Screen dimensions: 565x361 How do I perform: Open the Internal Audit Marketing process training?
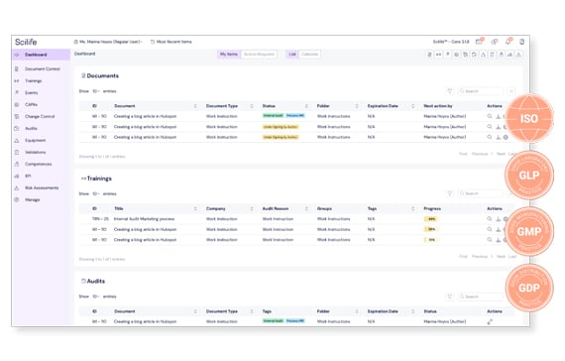144,219
